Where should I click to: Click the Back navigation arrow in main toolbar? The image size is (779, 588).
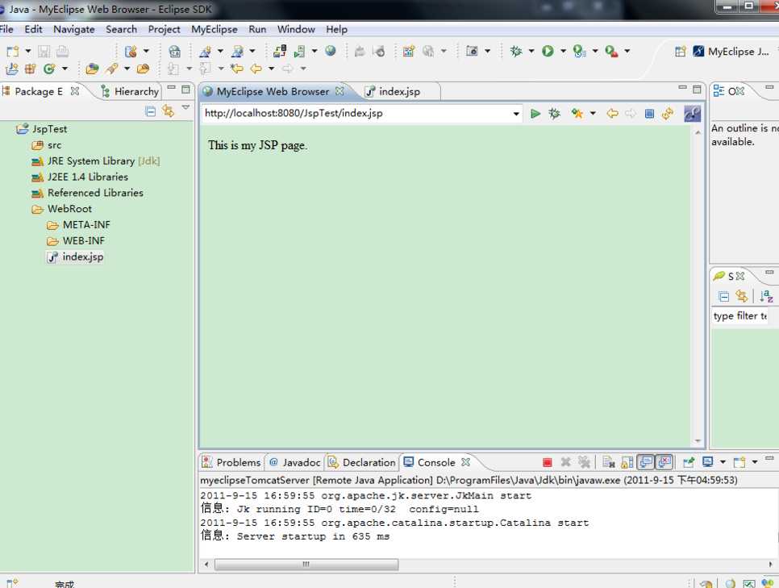256,69
